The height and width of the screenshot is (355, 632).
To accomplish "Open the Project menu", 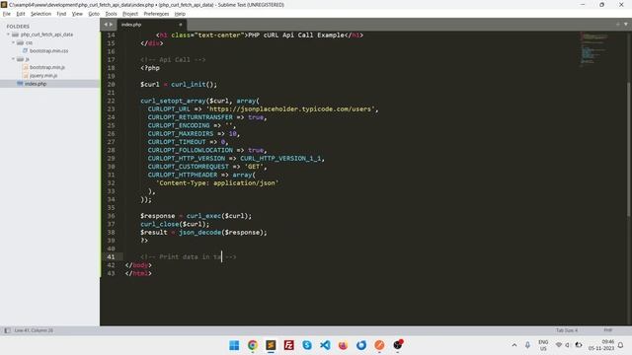I will [130, 14].
